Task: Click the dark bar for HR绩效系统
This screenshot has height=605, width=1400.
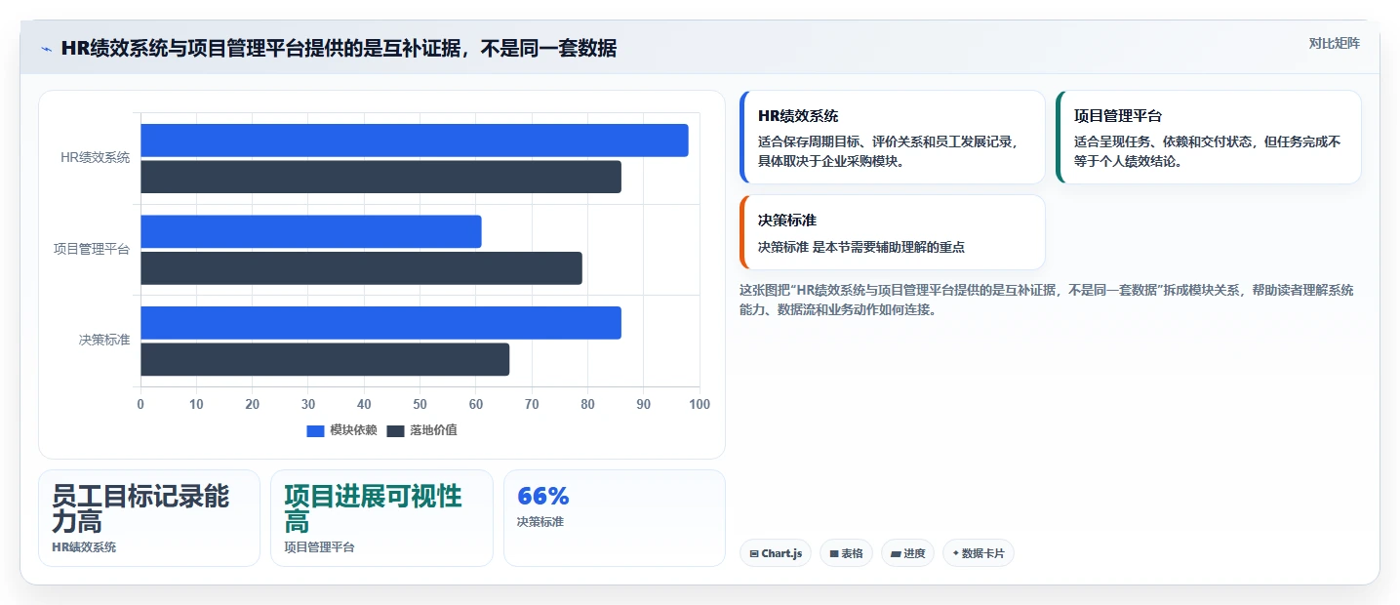Action: tap(380, 177)
